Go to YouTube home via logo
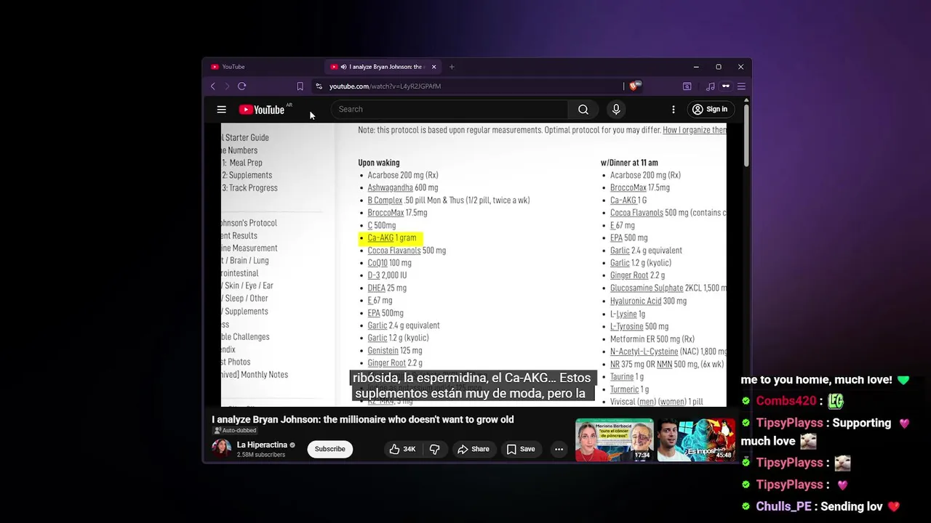 pos(262,110)
